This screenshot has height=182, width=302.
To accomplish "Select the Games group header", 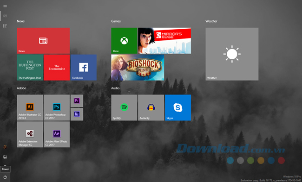I will tap(116, 21).
